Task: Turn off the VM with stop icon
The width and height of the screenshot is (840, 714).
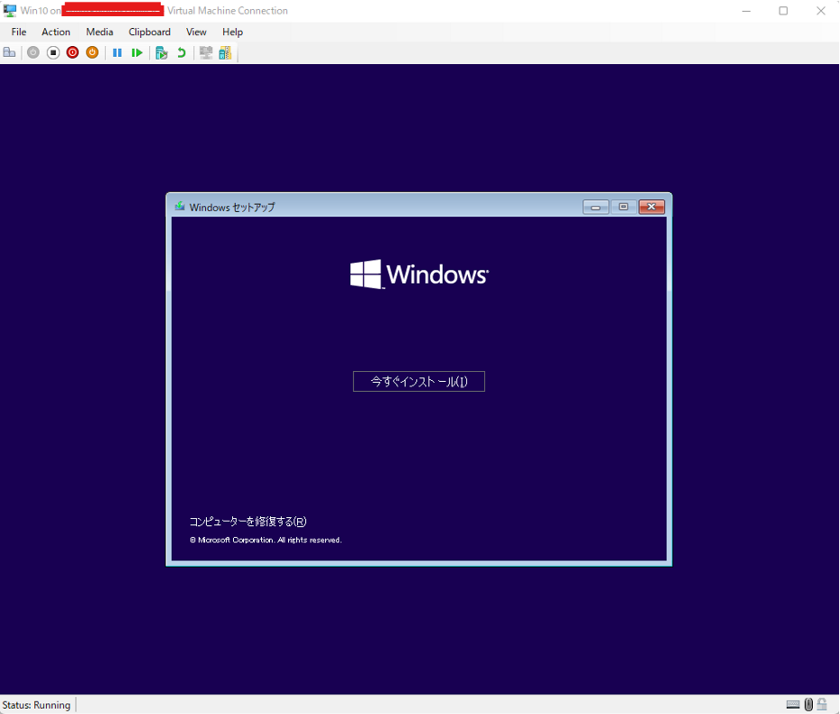Action: point(53,52)
